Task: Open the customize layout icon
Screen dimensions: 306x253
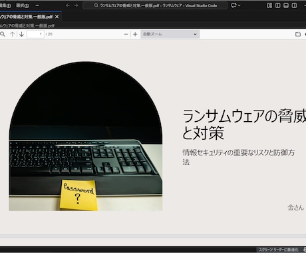Action: point(269,5)
